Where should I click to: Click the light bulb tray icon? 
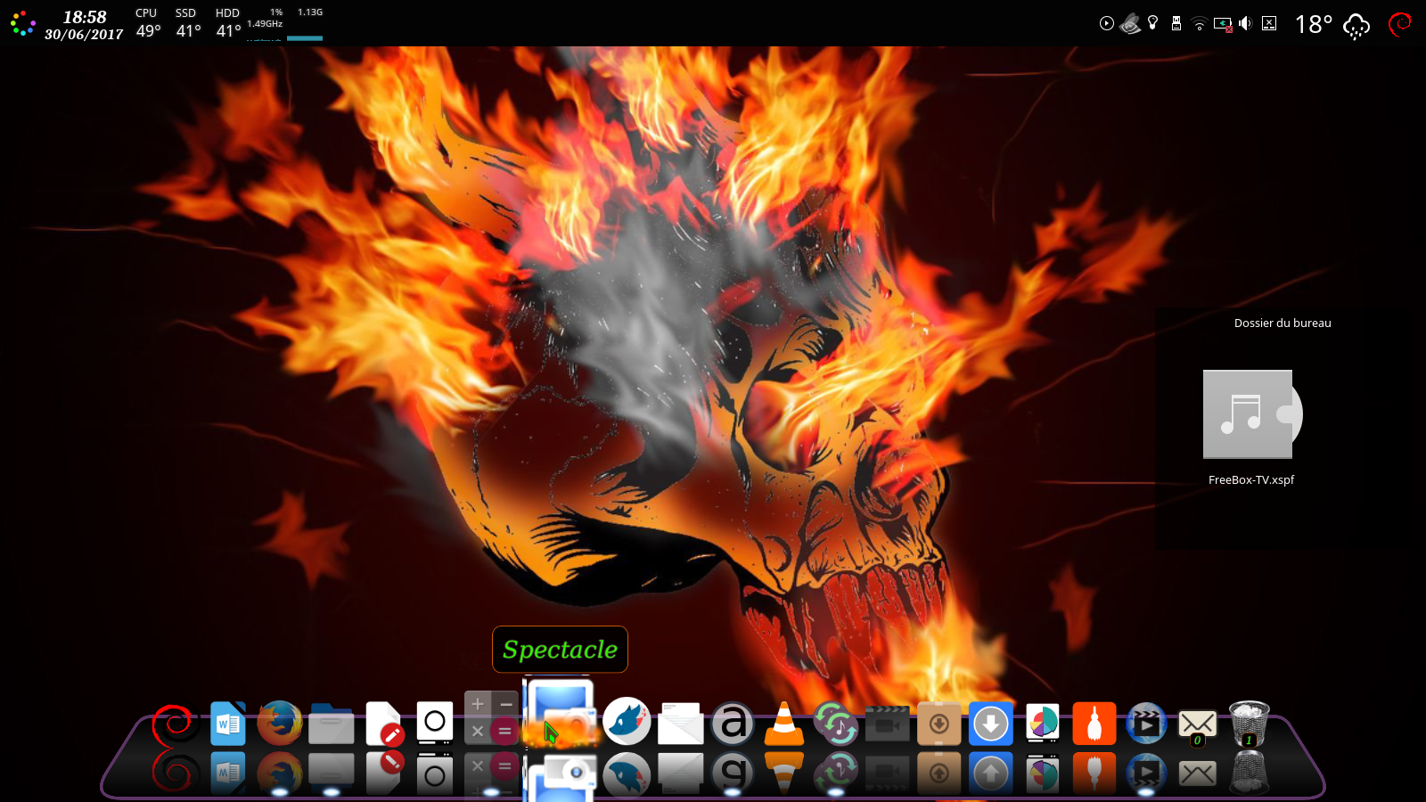1153,22
